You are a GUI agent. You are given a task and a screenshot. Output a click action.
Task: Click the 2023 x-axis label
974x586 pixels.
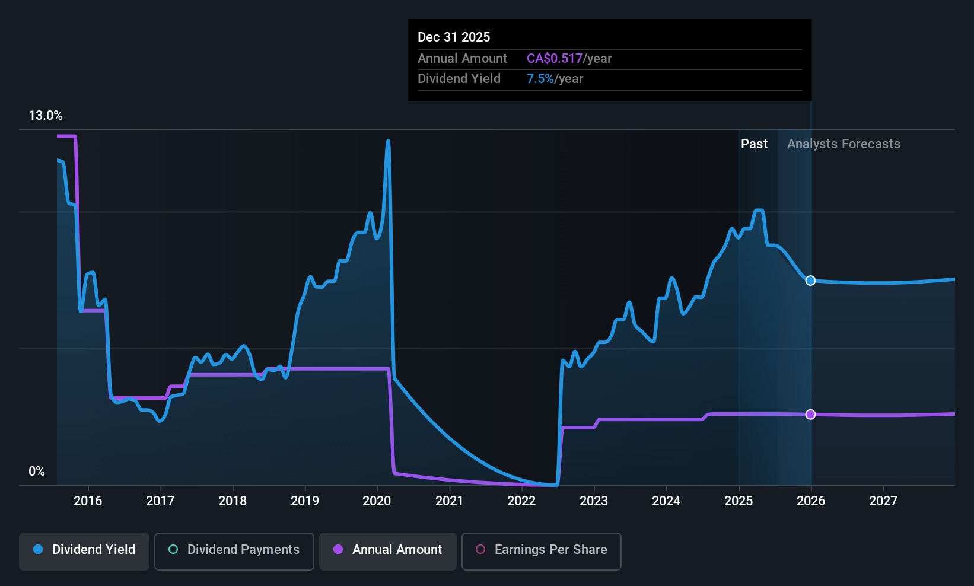tap(594, 501)
